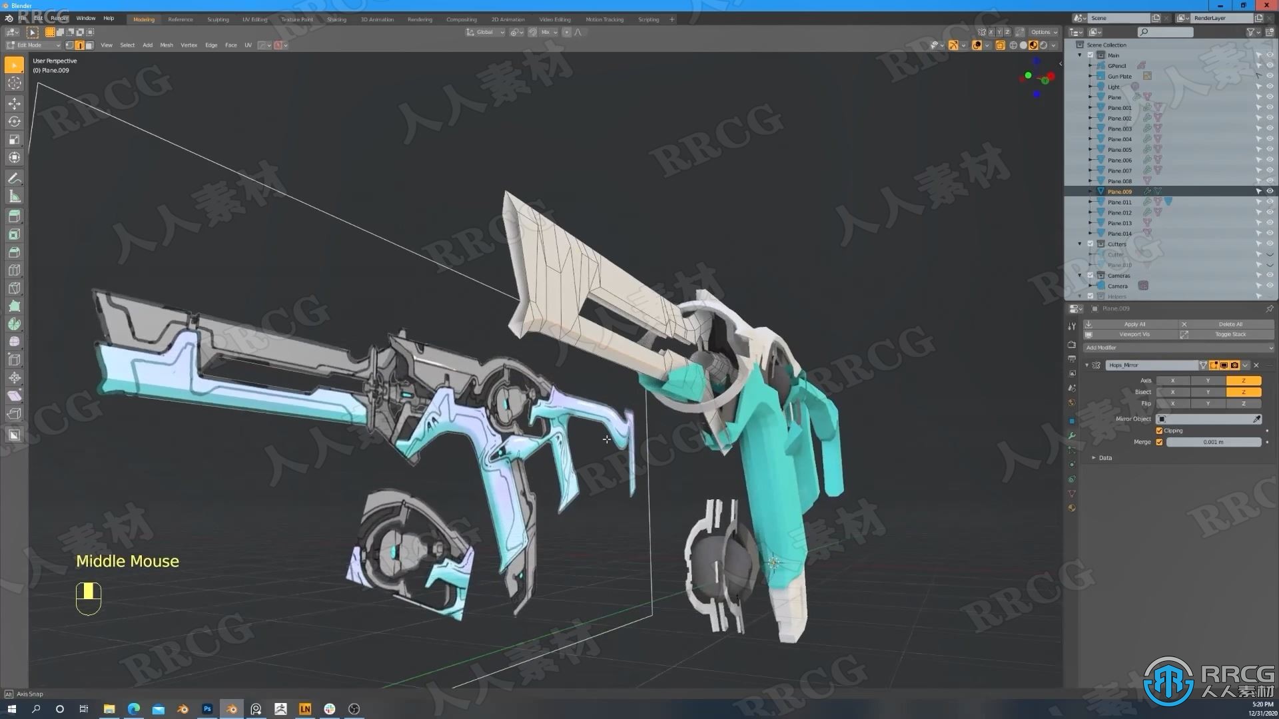Screen dimensions: 1279x719
Task: Toggle the Clipping checkbox
Action: (1159, 431)
